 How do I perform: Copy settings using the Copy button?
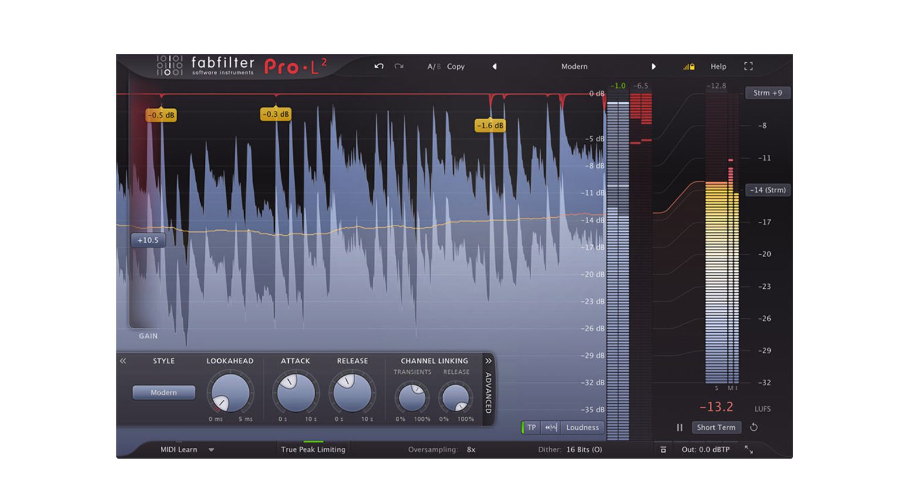(x=456, y=66)
